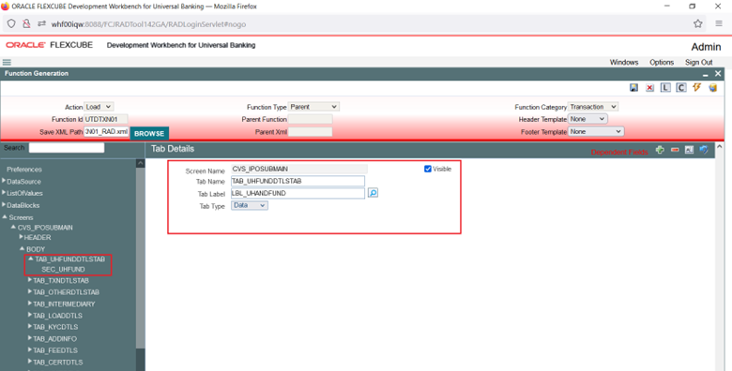The width and height of the screenshot is (732, 371).
Task: Open the Function Category dropdown
Action: 593,107
